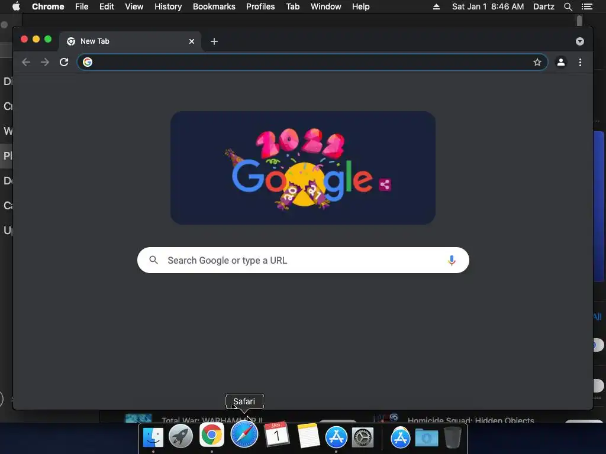Open System Preferences gear in the Dock

[x=363, y=438]
